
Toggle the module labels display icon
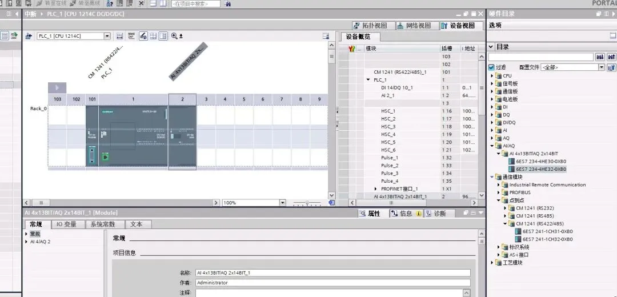[x=131, y=36]
